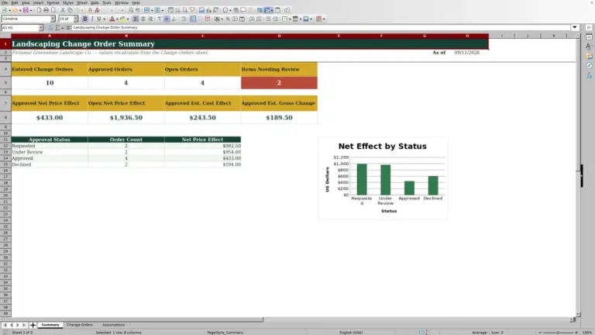Click the Function Wizard icon
The height and width of the screenshot is (335, 595).
click(x=50, y=28)
